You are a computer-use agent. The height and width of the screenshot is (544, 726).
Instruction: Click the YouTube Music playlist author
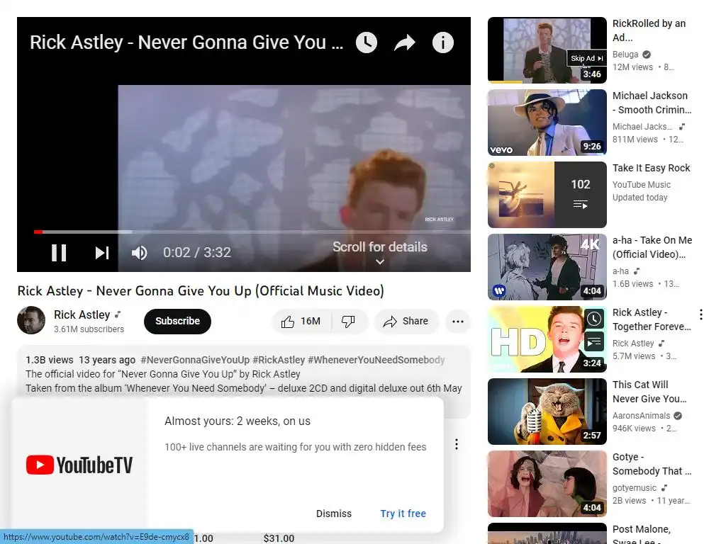tap(641, 185)
